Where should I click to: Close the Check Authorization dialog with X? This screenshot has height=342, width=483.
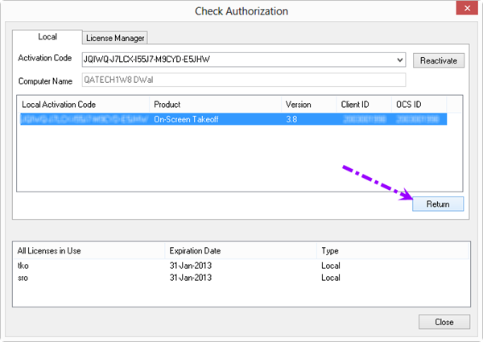tap(467, 8)
